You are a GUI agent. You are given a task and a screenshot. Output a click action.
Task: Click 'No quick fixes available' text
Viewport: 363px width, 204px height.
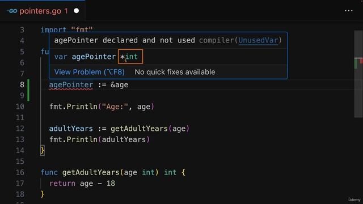(175, 72)
